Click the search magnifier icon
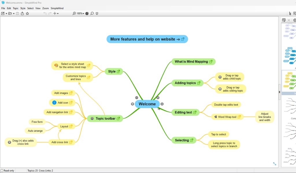This screenshot has height=173, width=296. point(92,13)
